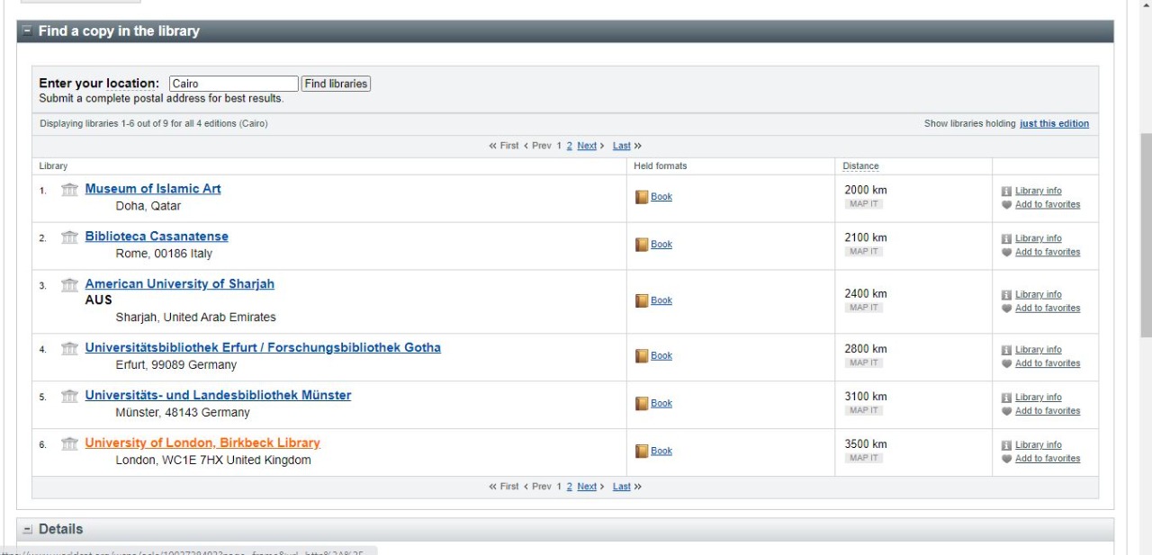Open the University of London, Birkbeck Library link

click(x=202, y=443)
